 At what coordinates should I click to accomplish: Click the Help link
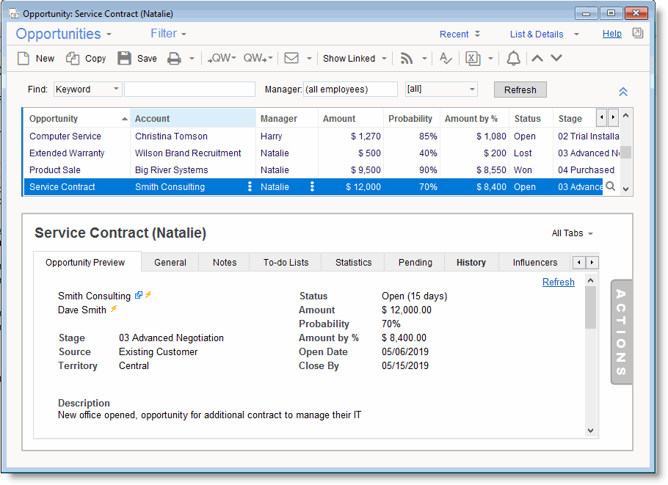pos(611,34)
